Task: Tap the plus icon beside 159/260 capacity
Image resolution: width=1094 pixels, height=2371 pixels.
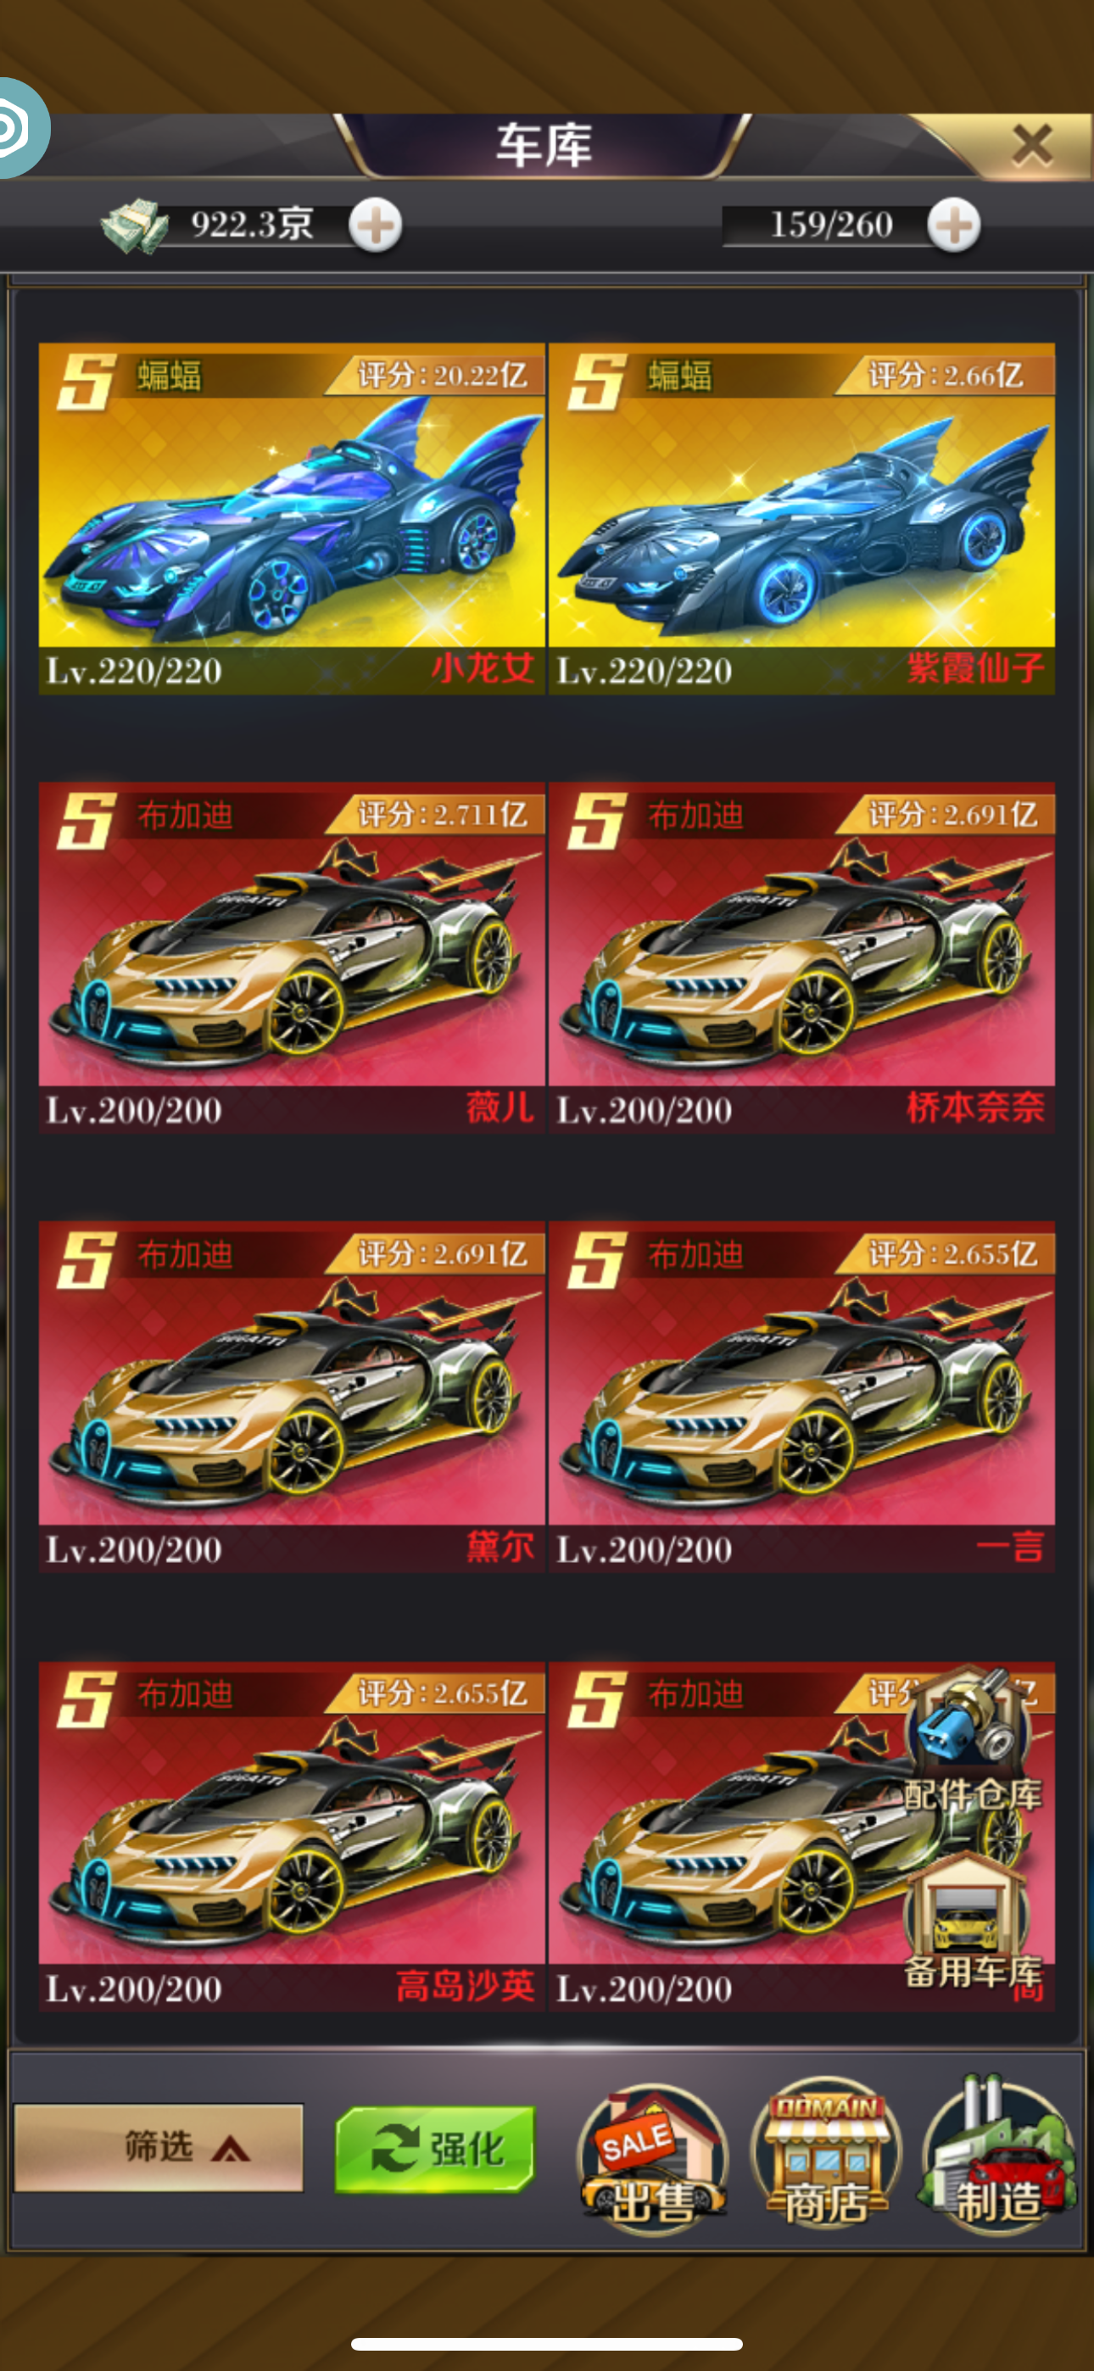Action: coord(954,226)
